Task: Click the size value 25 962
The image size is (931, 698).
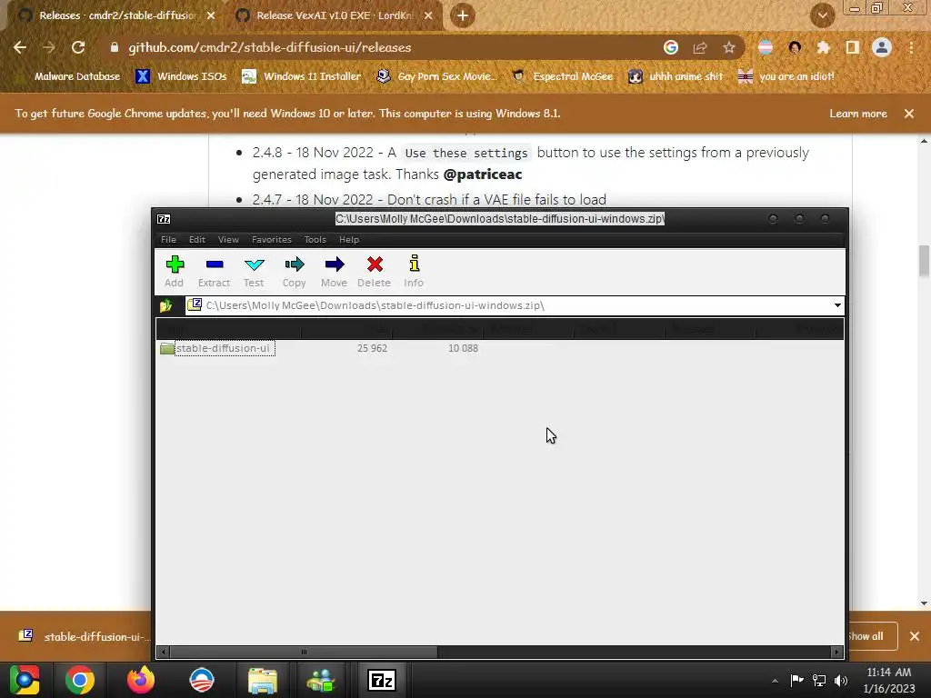Action: [x=372, y=348]
